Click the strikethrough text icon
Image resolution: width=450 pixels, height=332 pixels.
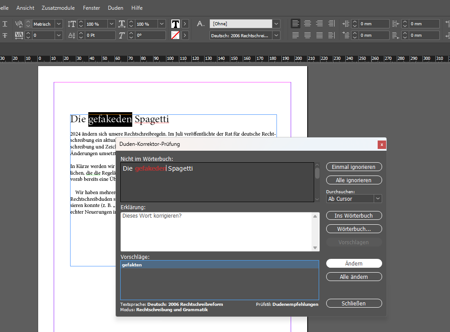pyautogui.click(x=5, y=35)
